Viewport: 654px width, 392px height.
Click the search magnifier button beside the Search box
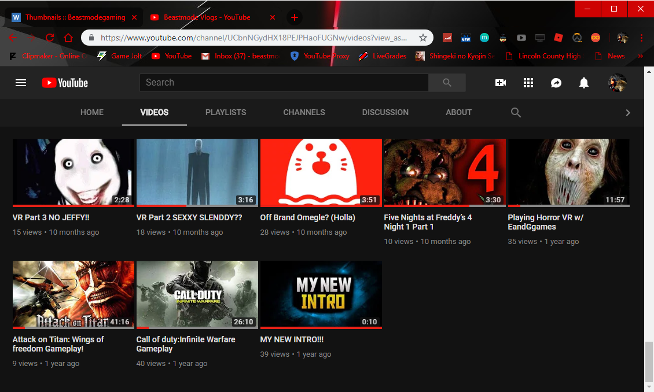(447, 83)
